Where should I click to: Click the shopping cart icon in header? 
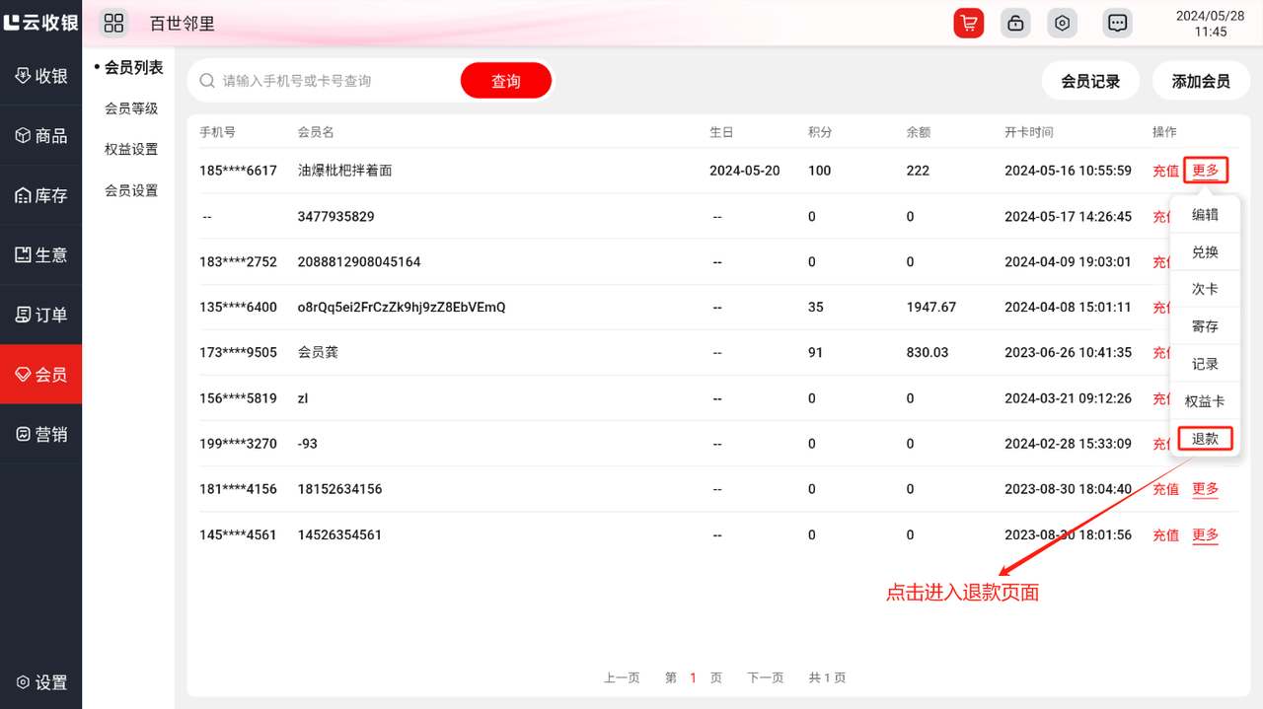969,24
